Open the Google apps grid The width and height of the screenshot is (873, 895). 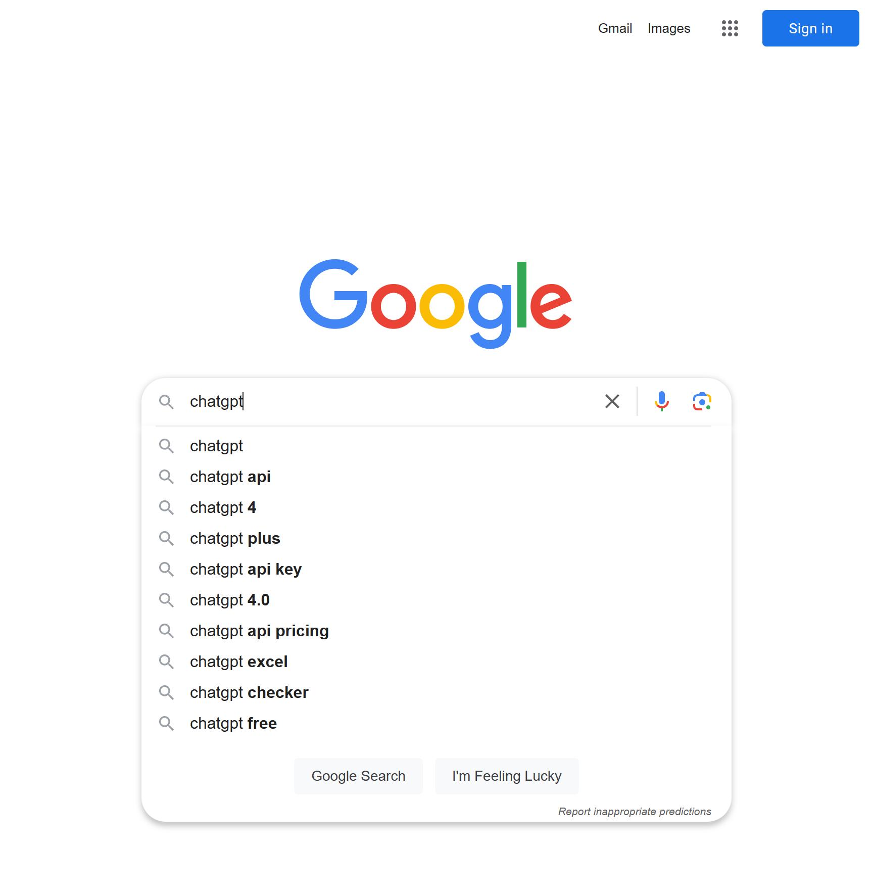point(730,28)
